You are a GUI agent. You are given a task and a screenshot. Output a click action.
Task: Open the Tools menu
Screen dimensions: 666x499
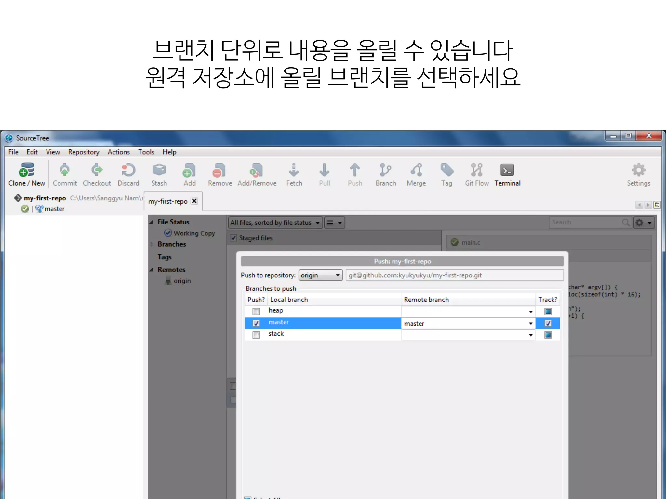(146, 152)
